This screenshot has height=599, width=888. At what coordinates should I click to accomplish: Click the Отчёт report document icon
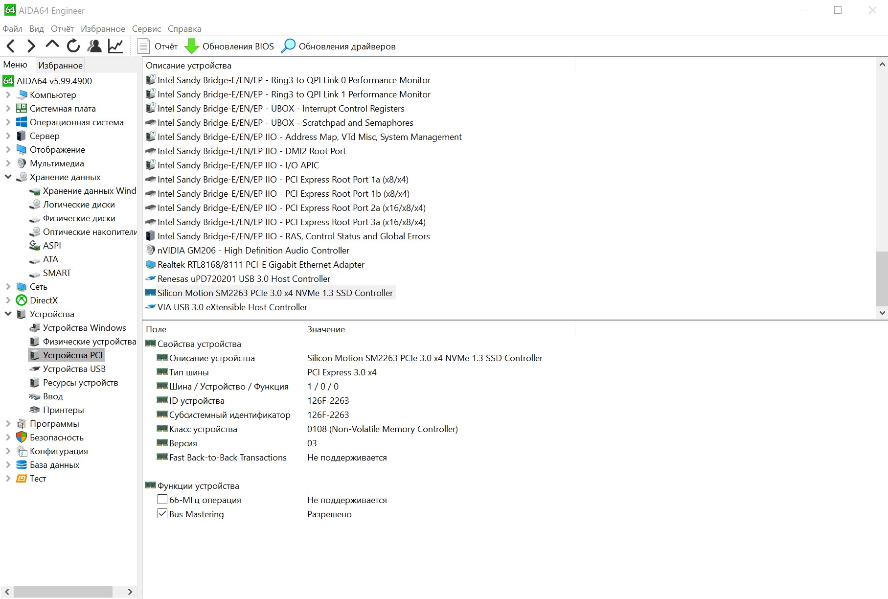click(x=143, y=46)
